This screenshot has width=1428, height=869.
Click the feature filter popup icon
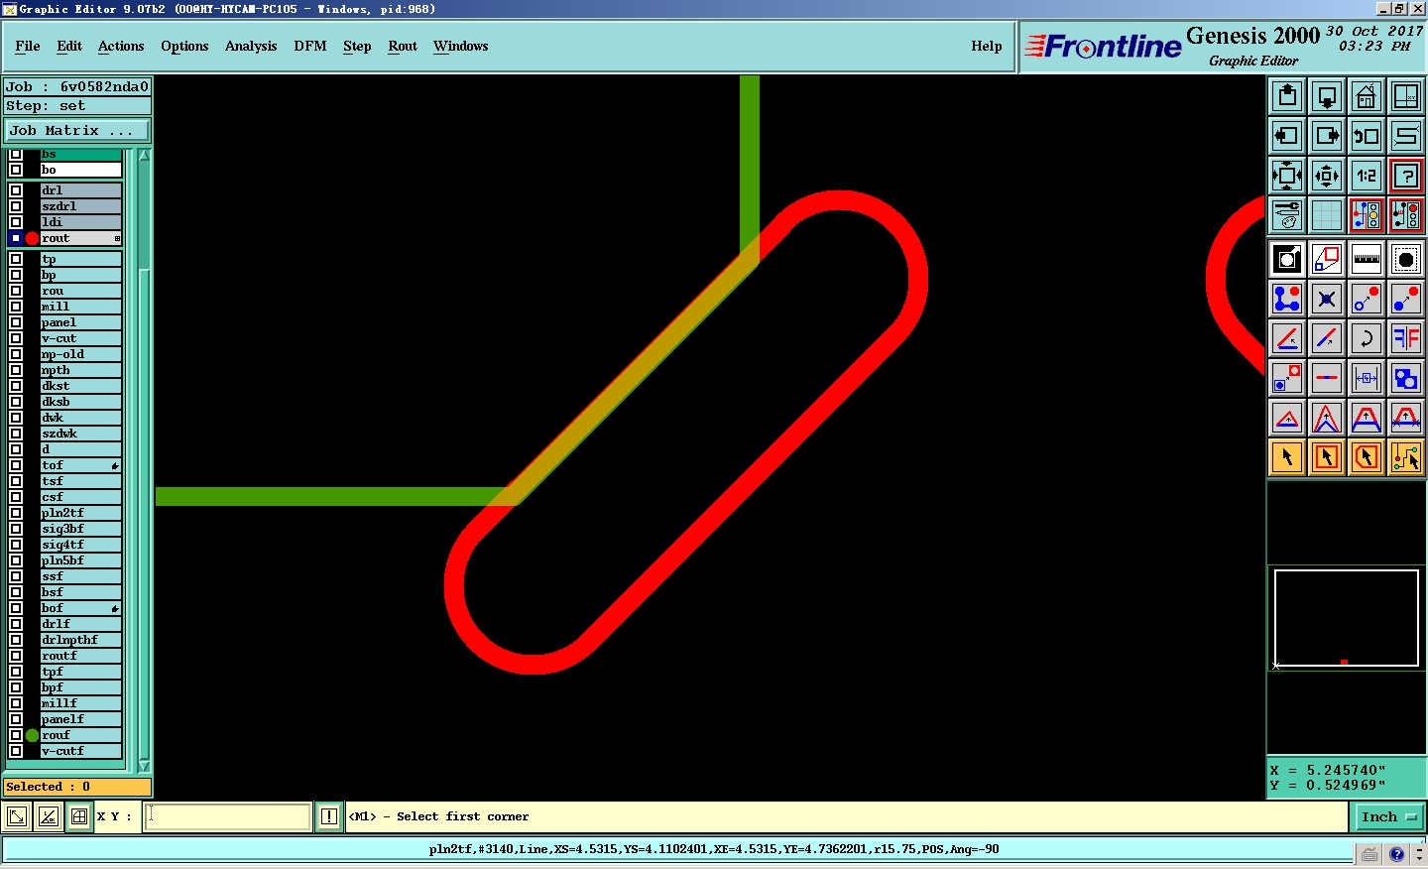point(1287,259)
